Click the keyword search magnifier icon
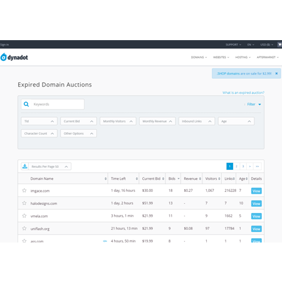Viewport: 282px width, 282px height. 26,104
